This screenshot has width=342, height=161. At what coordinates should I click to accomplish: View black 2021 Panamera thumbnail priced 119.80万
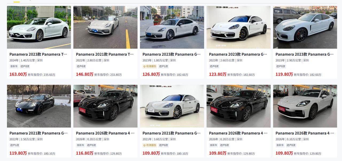point(39,106)
